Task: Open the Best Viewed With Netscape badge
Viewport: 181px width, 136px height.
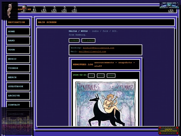Action: point(169,5)
